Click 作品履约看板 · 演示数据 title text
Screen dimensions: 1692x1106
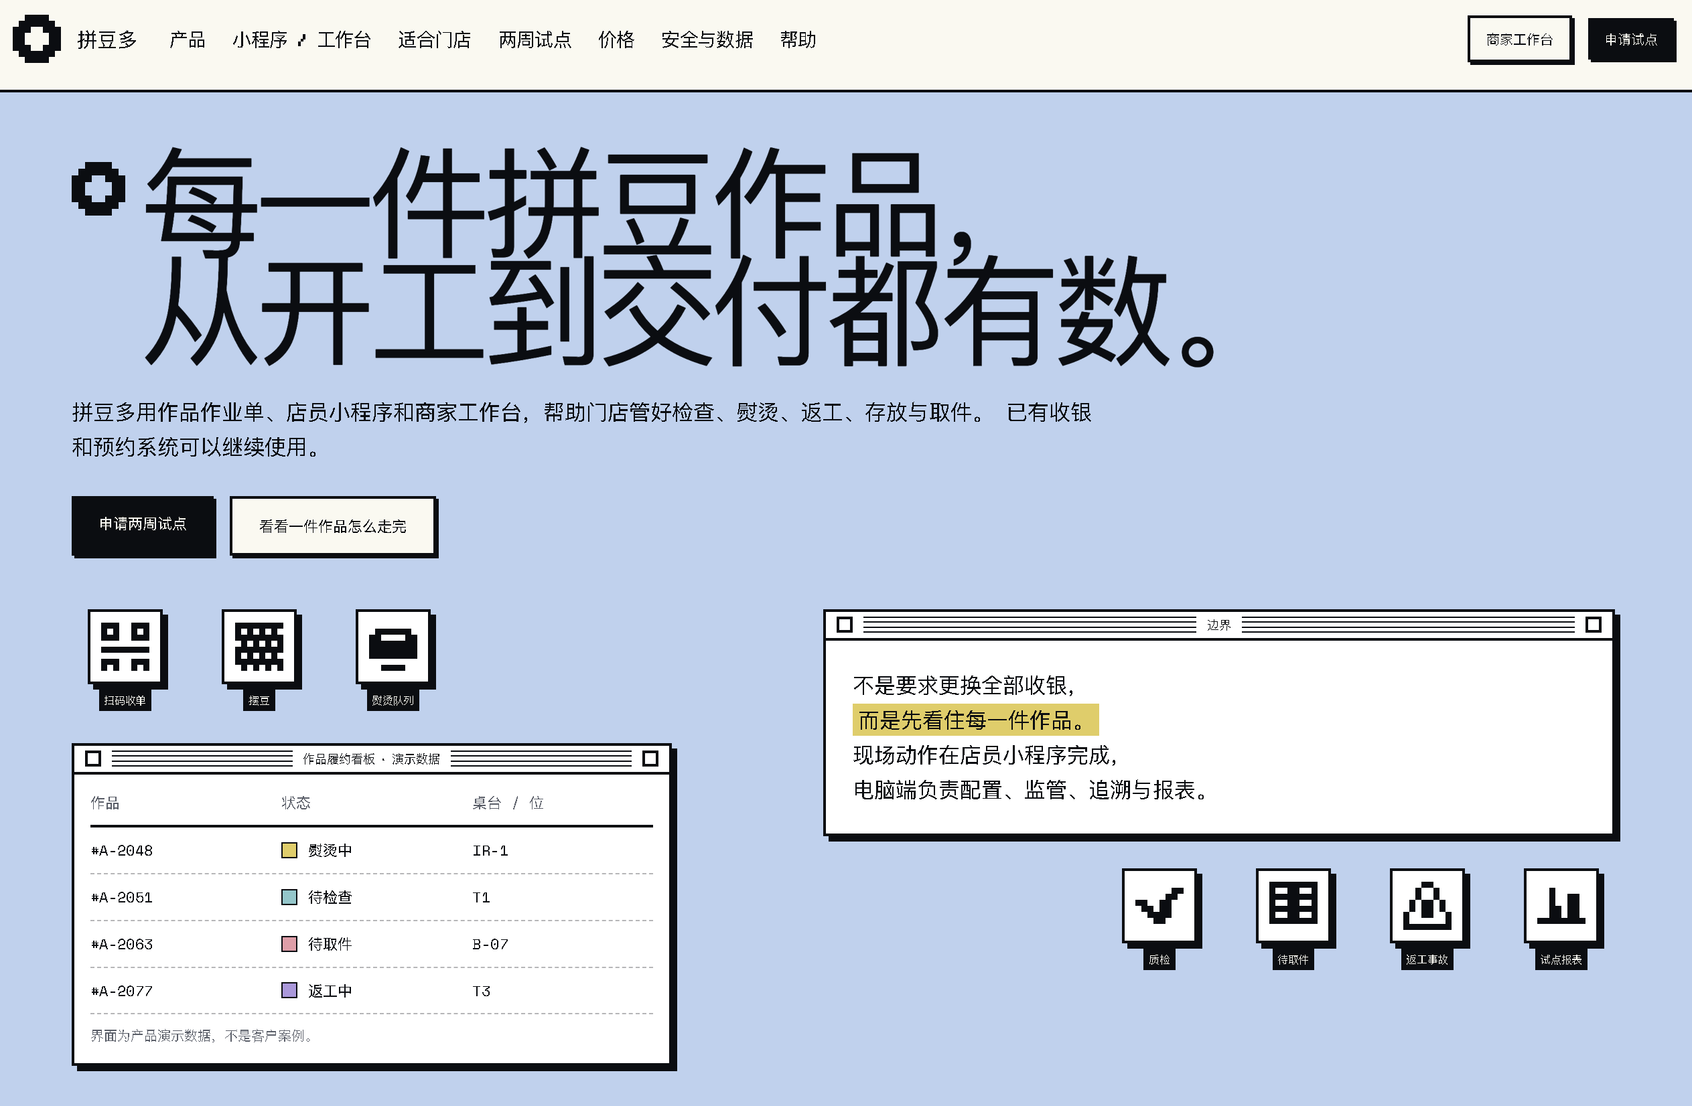371,759
